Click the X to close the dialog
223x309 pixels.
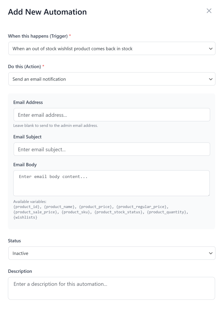tap(209, 11)
